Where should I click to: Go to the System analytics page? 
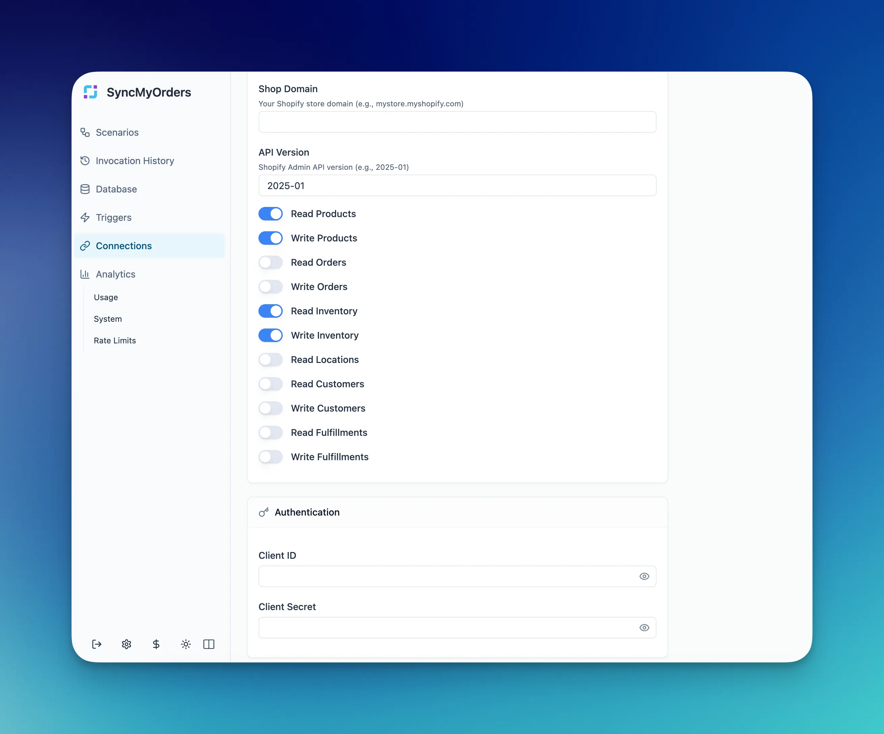point(108,319)
